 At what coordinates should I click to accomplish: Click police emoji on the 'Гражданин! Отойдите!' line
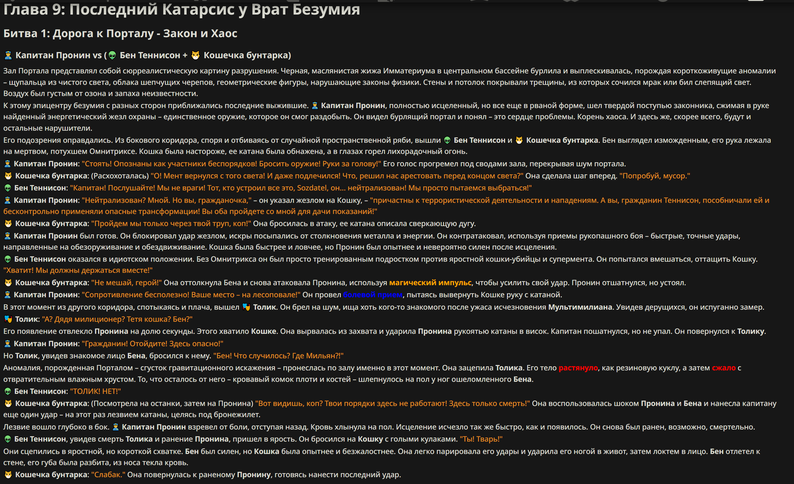(7, 344)
